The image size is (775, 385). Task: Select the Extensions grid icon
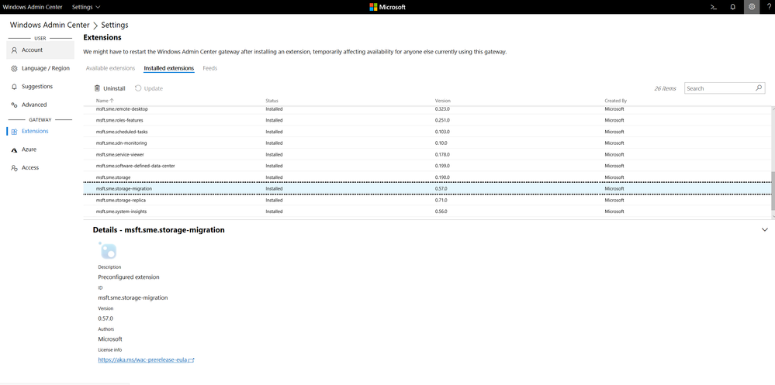point(14,131)
